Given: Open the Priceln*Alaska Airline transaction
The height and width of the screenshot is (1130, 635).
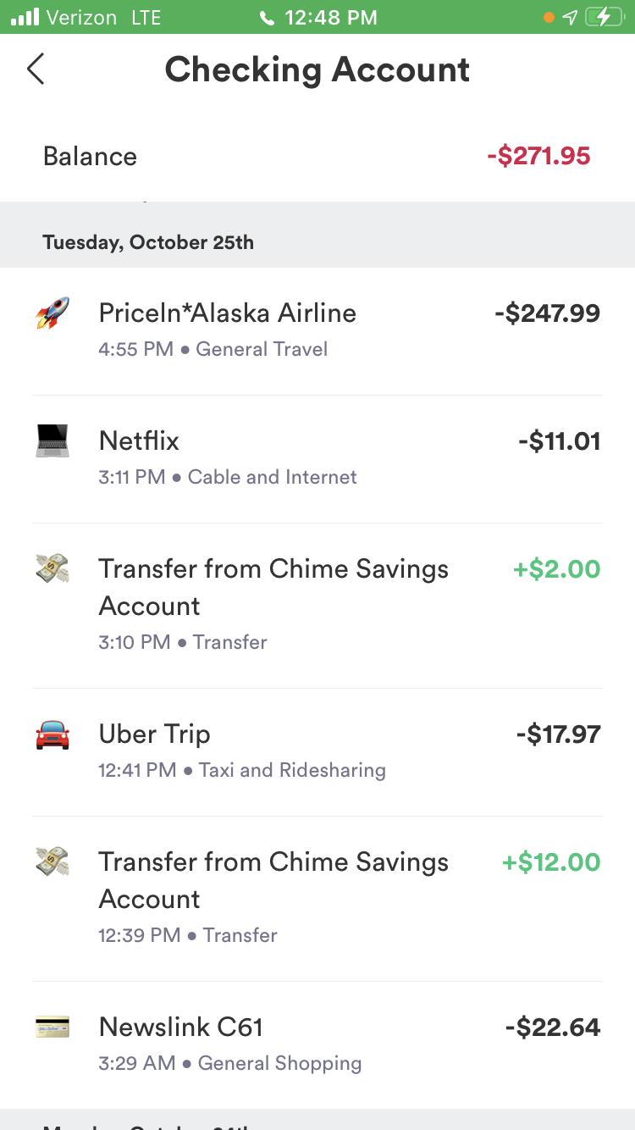Looking at the screenshot, I should [x=228, y=313].
